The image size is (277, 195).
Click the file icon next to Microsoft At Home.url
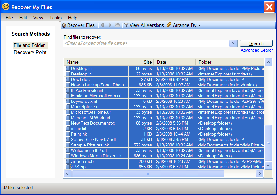click(x=68, y=112)
